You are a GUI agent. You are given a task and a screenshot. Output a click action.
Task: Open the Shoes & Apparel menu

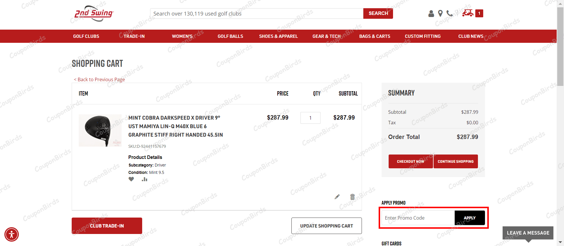[x=278, y=36]
